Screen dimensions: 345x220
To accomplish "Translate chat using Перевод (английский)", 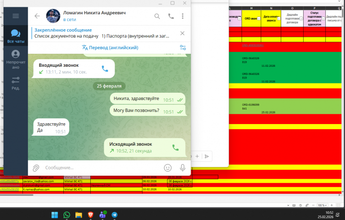I will (x=110, y=47).
